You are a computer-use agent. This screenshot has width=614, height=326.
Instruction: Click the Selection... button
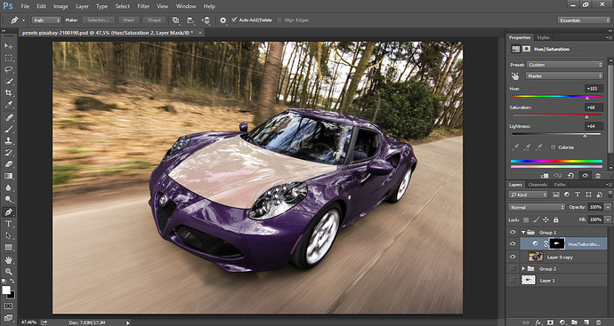click(98, 20)
